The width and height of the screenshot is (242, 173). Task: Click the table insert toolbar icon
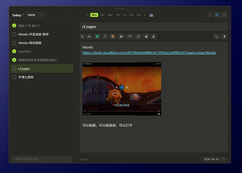point(146,36)
